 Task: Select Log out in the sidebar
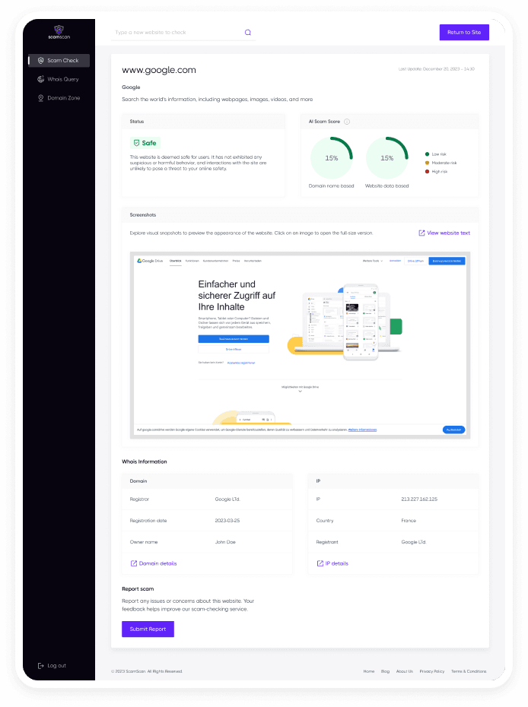coord(52,665)
